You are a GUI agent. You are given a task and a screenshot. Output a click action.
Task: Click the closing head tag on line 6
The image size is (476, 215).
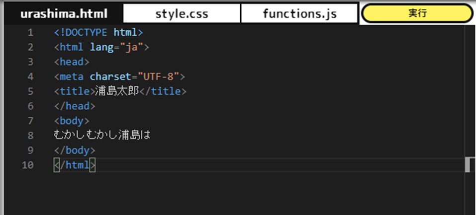75,106
